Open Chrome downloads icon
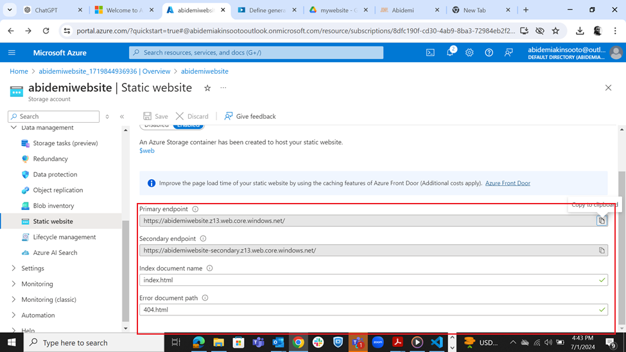 (x=580, y=31)
